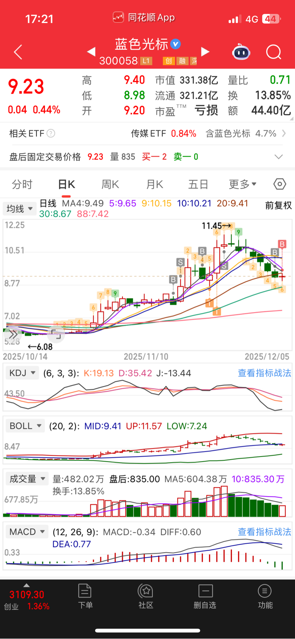Image resolution: width=295 pixels, height=639 pixels.
Task: Expand the 盘后固定交易价格 row chevron
Action: [279, 157]
